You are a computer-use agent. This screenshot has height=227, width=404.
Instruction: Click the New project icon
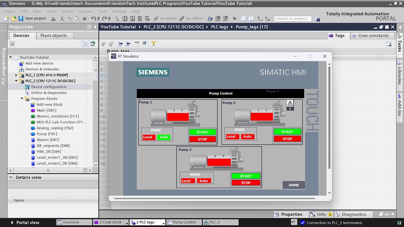pyautogui.click(x=7, y=19)
